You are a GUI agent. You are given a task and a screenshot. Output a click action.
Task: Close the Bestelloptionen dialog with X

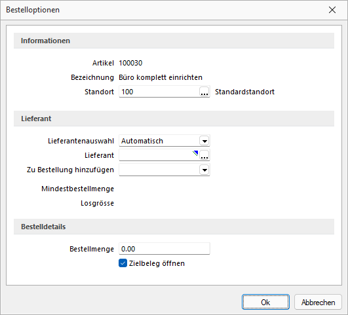(332, 10)
